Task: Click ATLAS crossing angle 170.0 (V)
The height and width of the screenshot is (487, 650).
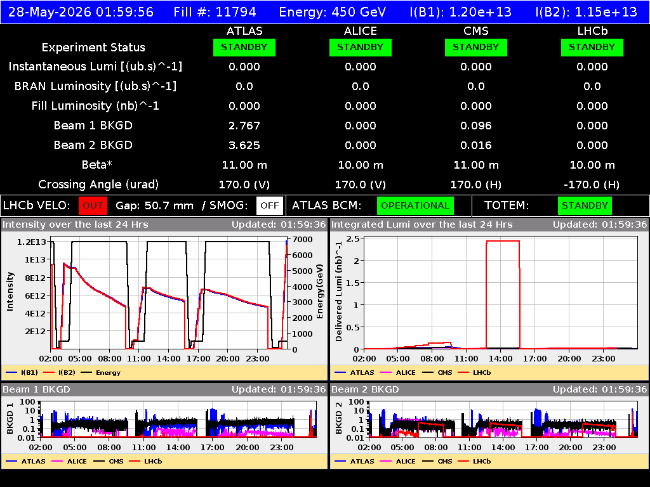Action: [x=244, y=185]
